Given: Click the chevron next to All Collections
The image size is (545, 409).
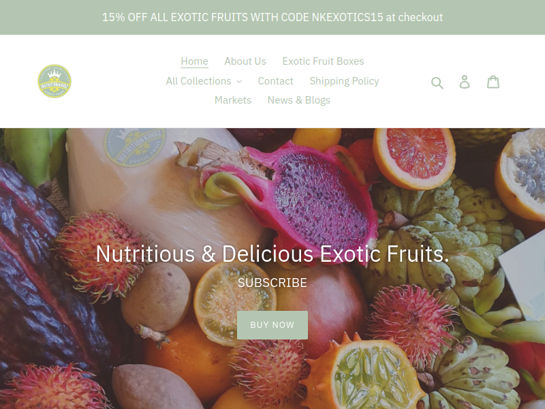Looking at the screenshot, I should [239, 81].
